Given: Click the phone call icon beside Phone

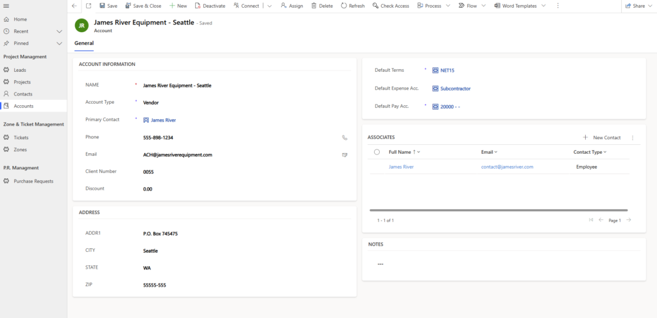Looking at the screenshot, I should pos(345,137).
